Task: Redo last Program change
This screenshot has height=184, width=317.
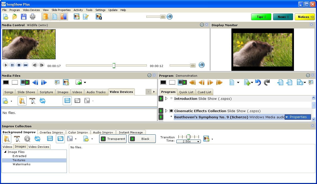Action: point(267,82)
